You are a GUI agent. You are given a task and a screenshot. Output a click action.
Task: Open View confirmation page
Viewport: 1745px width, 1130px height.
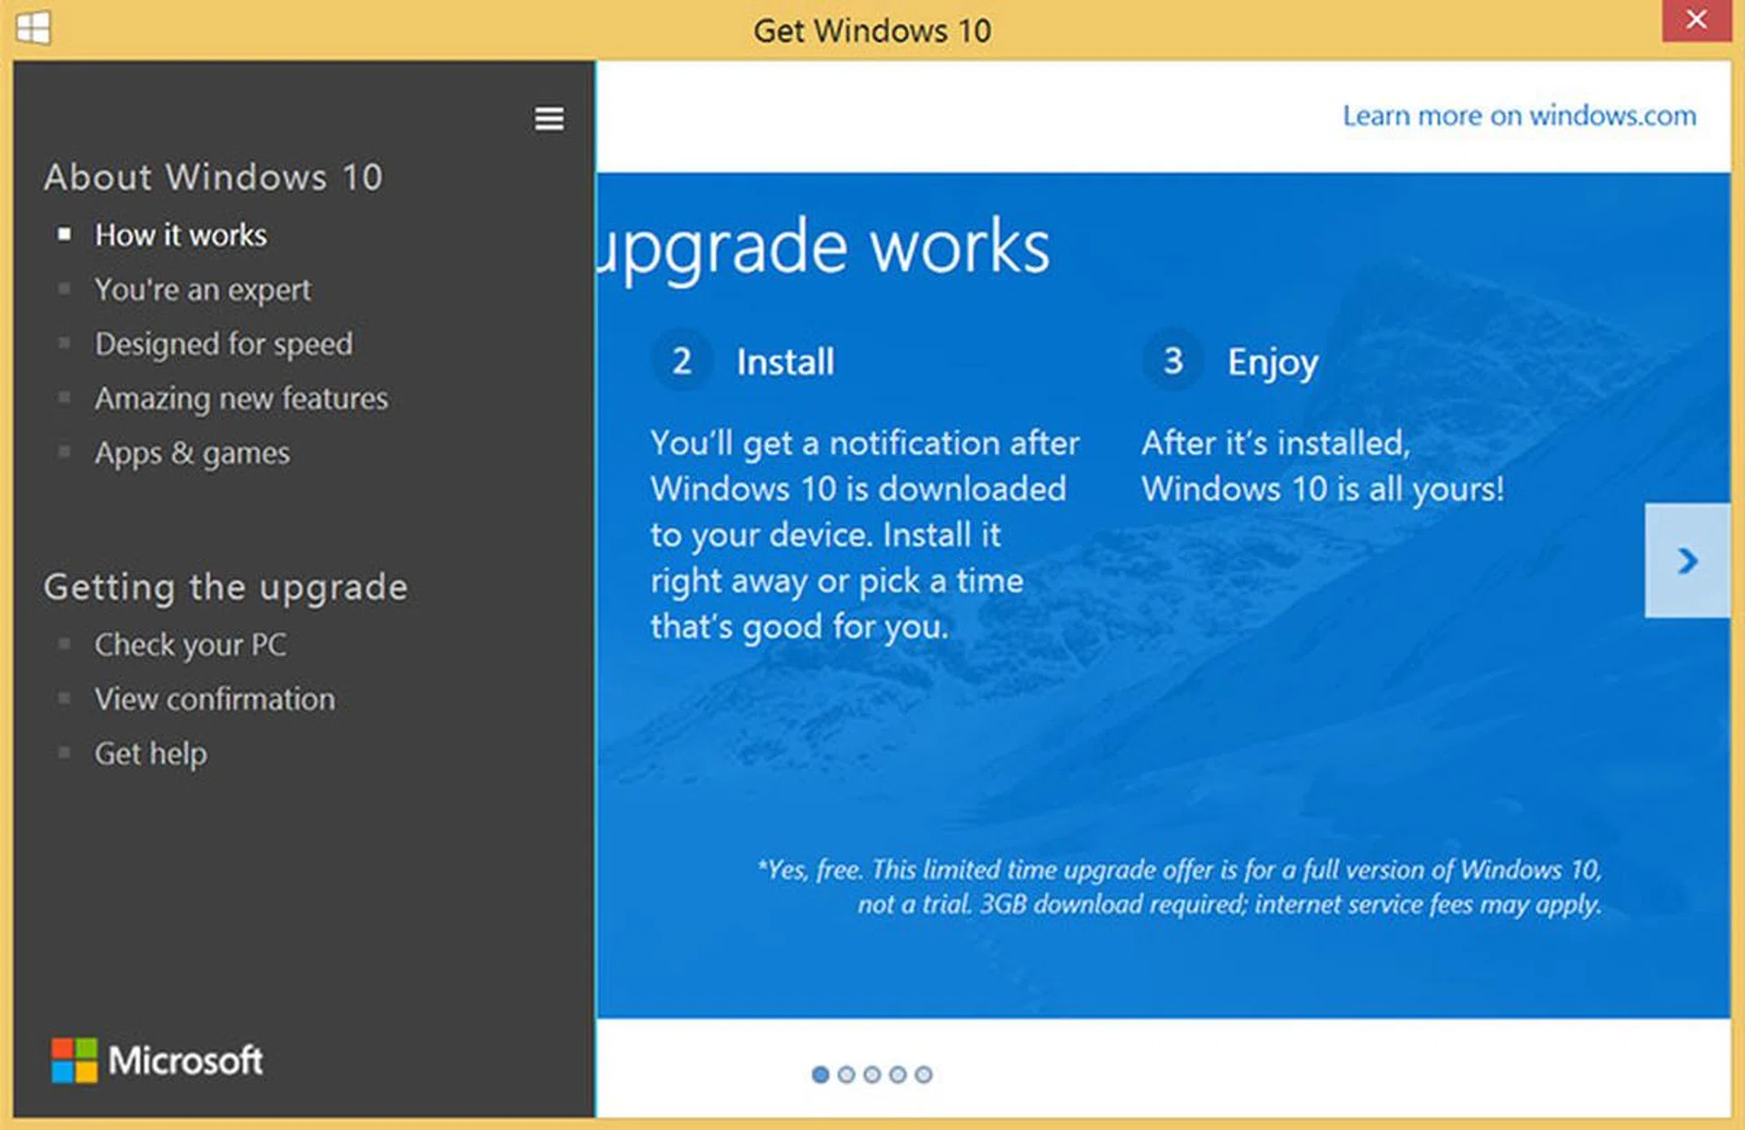point(214,700)
